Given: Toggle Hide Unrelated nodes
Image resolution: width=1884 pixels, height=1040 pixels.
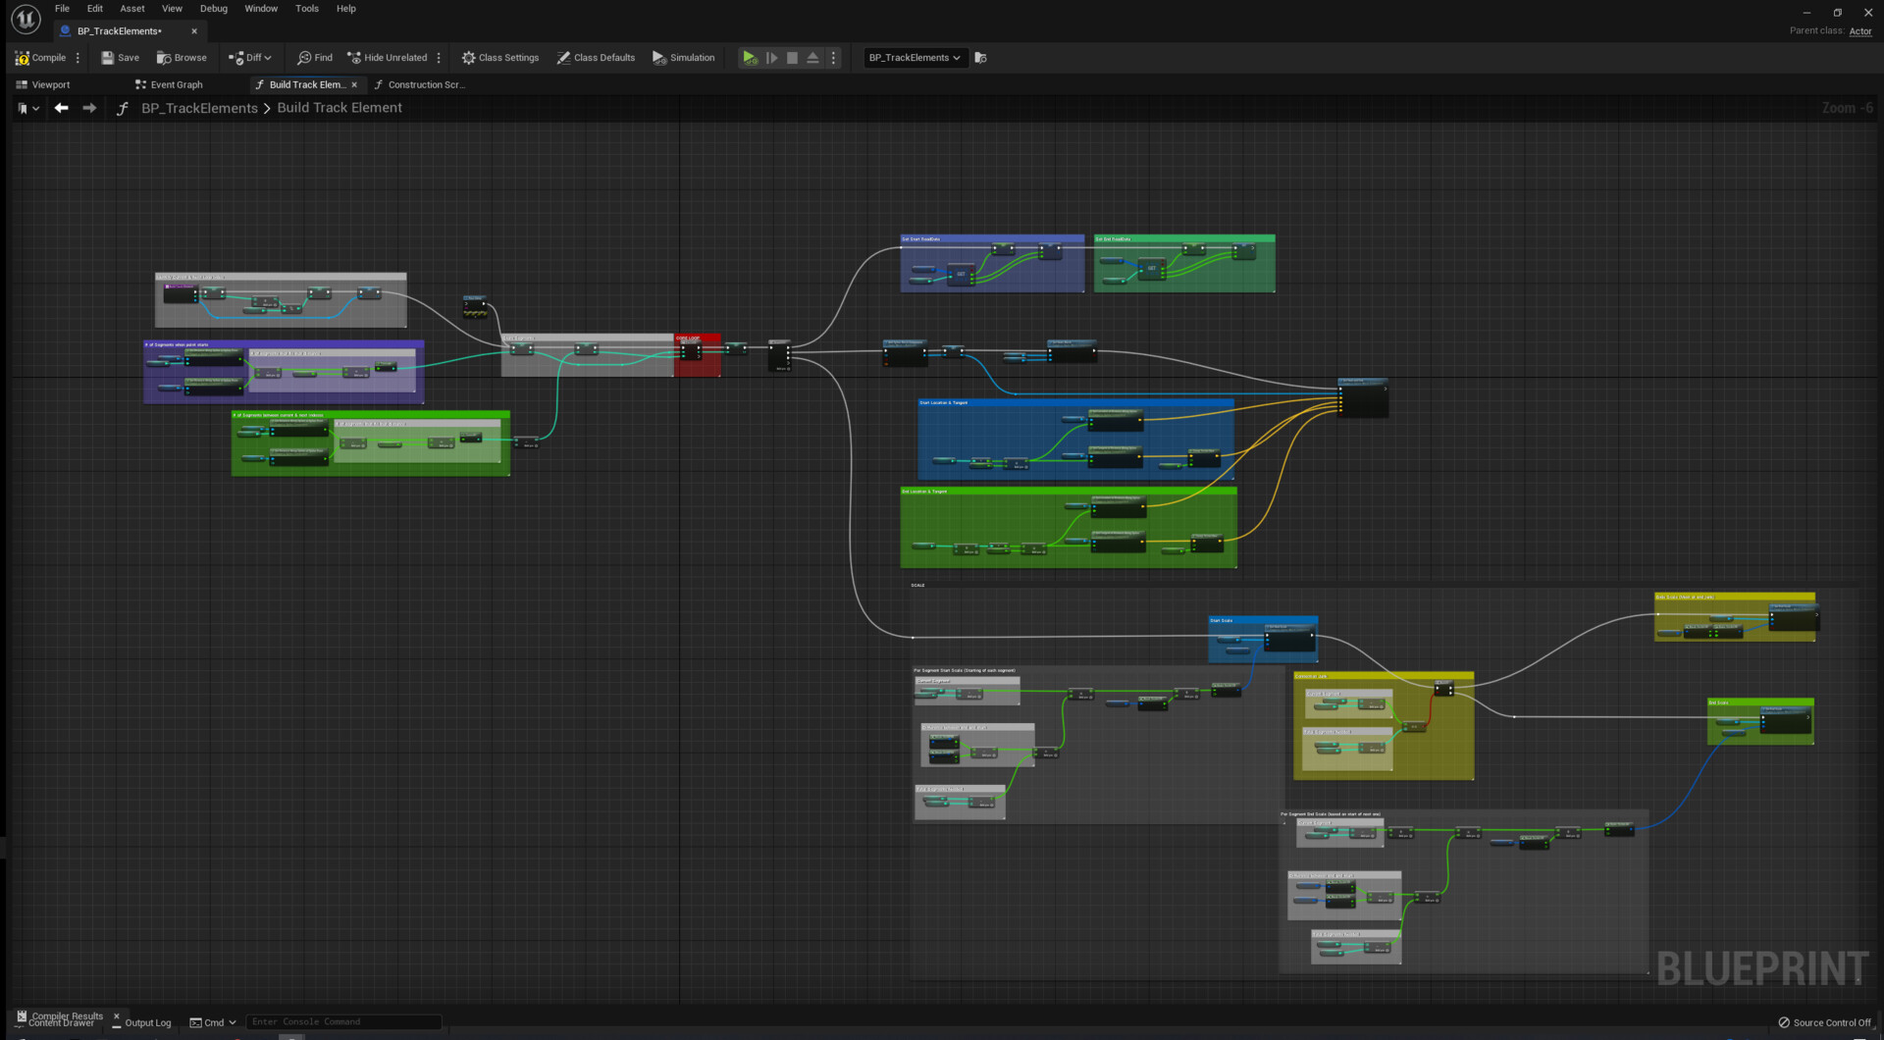Looking at the screenshot, I should [x=388, y=58].
